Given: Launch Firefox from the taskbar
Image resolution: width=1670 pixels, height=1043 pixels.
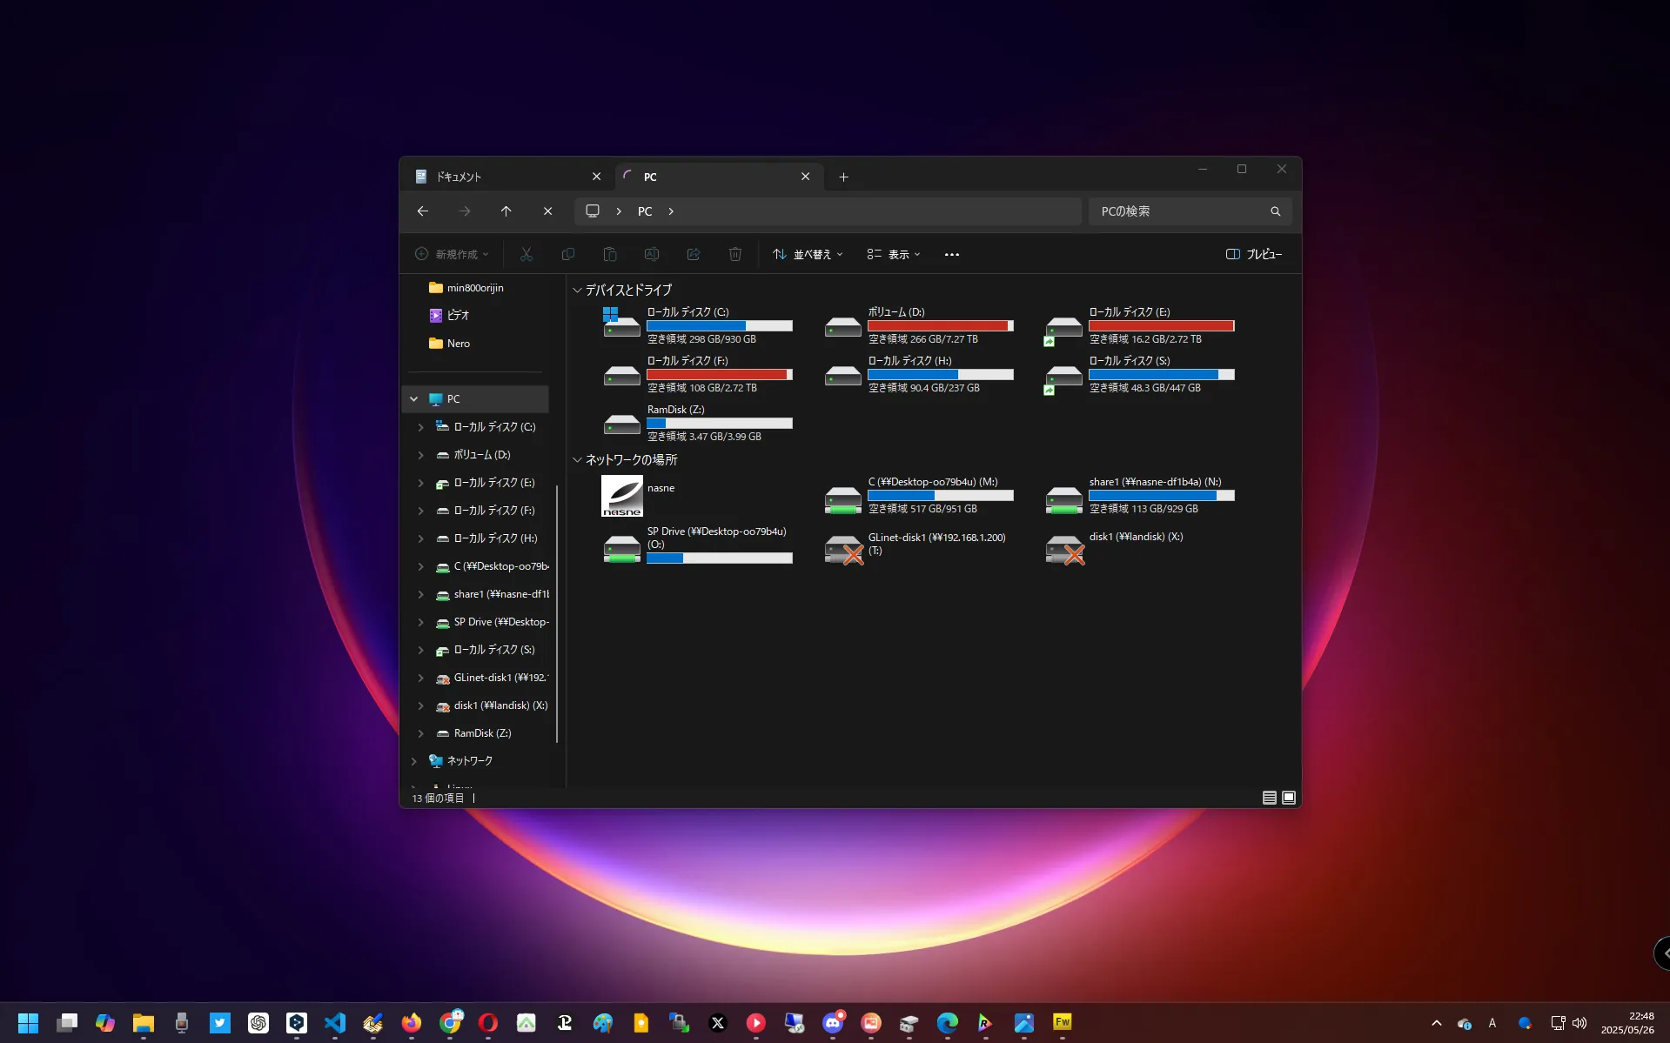Looking at the screenshot, I should (411, 1023).
